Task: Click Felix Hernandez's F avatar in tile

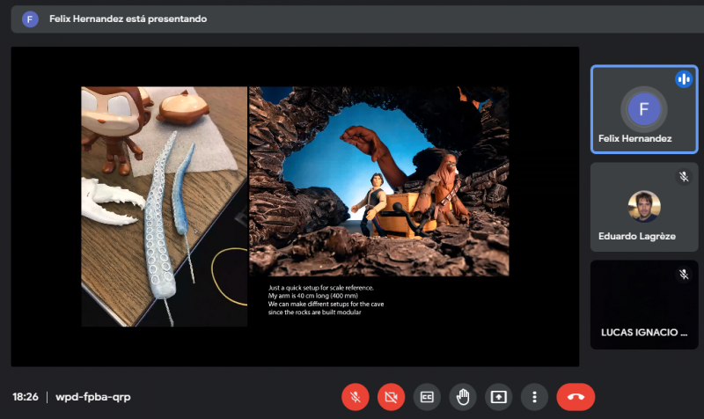Action: click(x=644, y=109)
